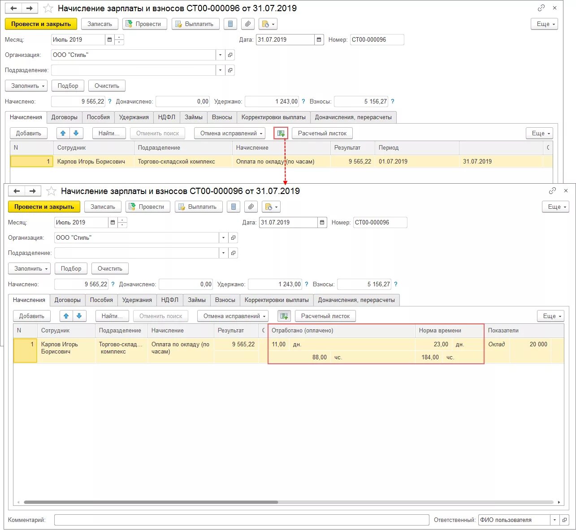The image size is (576, 530).
Task: Toggle favorite star in lower window
Action: [x=51, y=191]
